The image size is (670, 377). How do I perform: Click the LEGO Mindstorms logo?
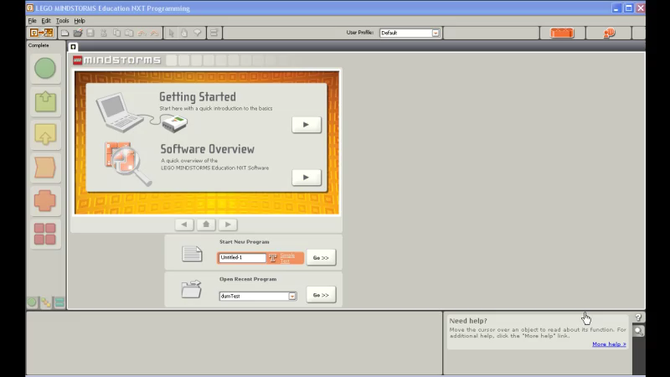coord(117,60)
